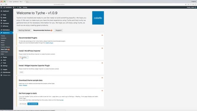Open Themes under Appearance
This screenshot has height=111, width=197.
(x=3, y=36)
